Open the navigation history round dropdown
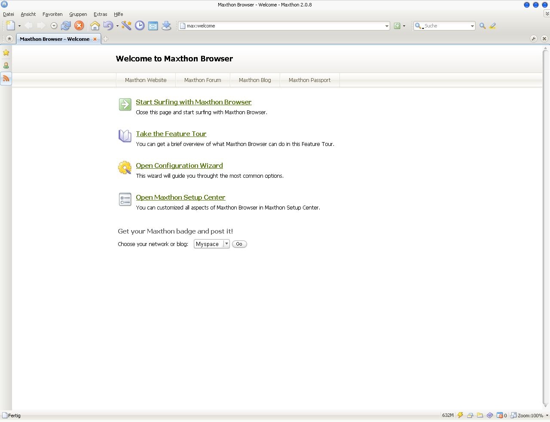The image size is (550, 422). coord(54,26)
